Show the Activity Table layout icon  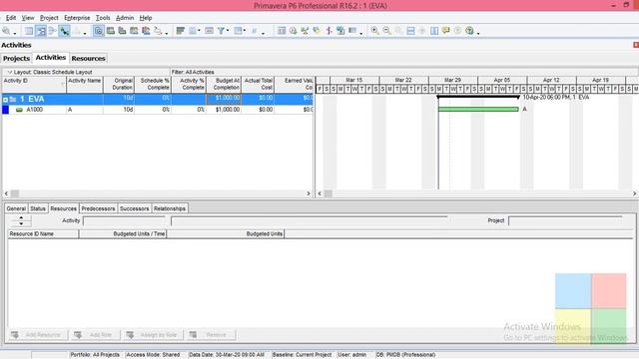[29, 31]
